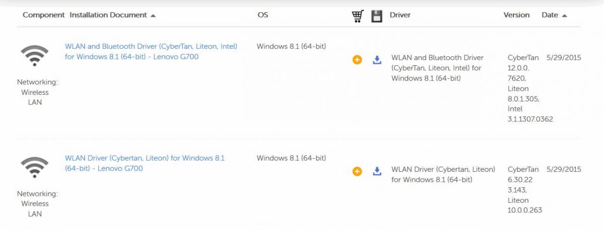
Task: Sort by Date column arrow
Action: (564, 16)
